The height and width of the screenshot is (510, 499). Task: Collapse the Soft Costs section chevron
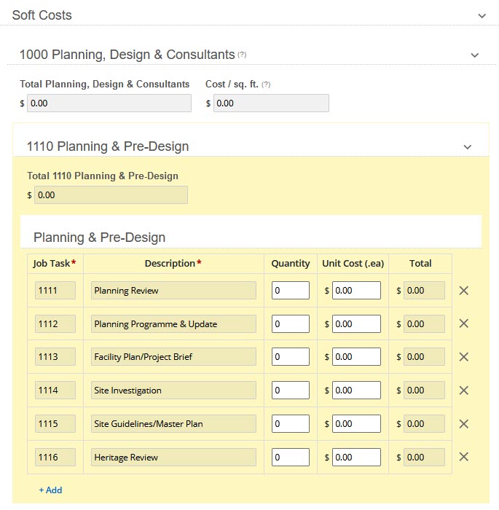(x=482, y=15)
